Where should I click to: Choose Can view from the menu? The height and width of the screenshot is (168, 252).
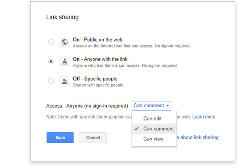click(x=154, y=139)
